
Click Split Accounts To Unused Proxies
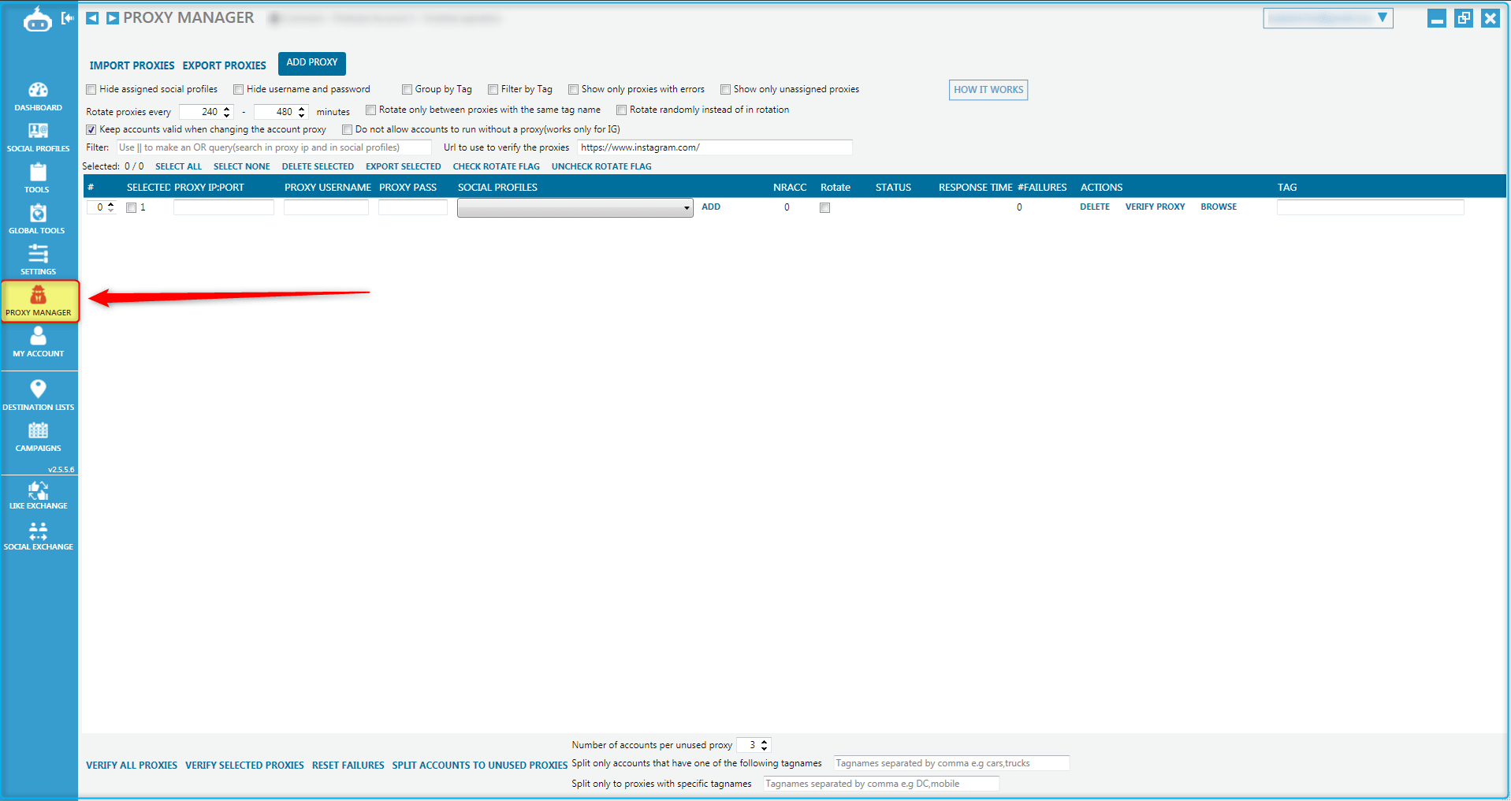[x=480, y=766]
